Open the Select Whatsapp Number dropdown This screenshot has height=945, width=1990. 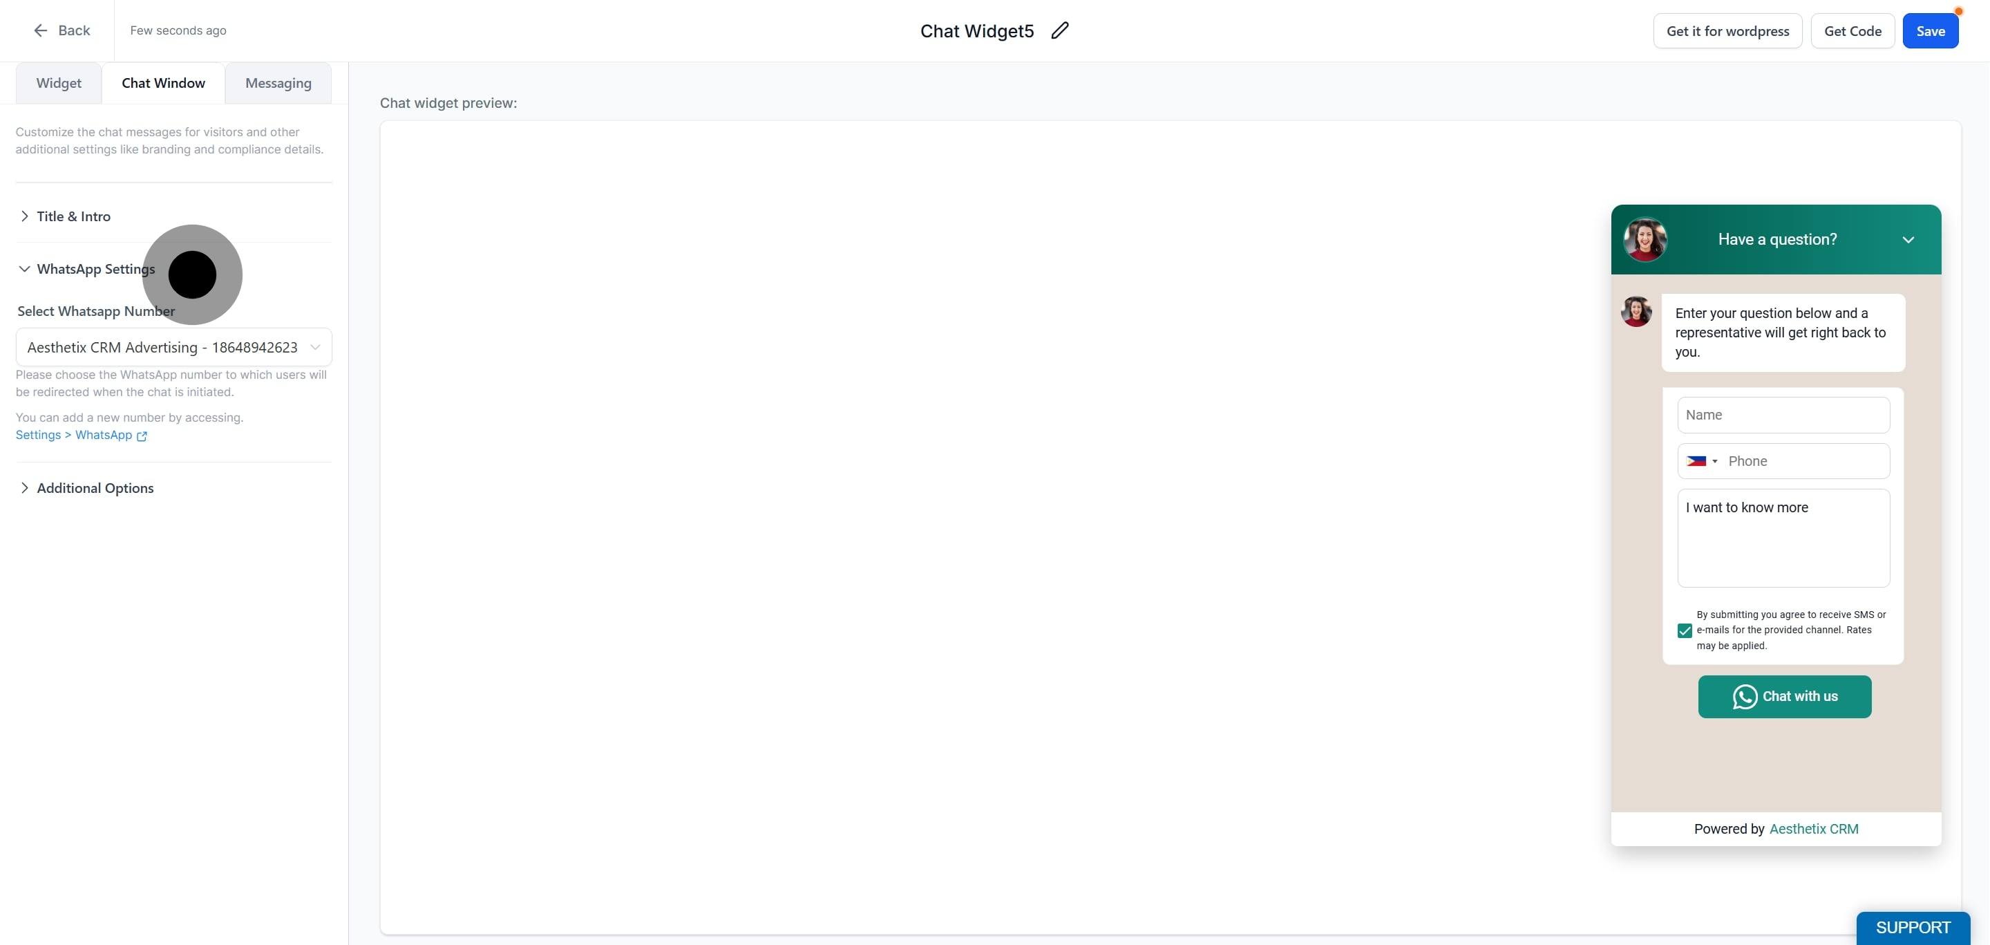174,347
